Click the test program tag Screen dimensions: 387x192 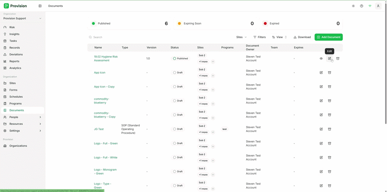point(224,129)
